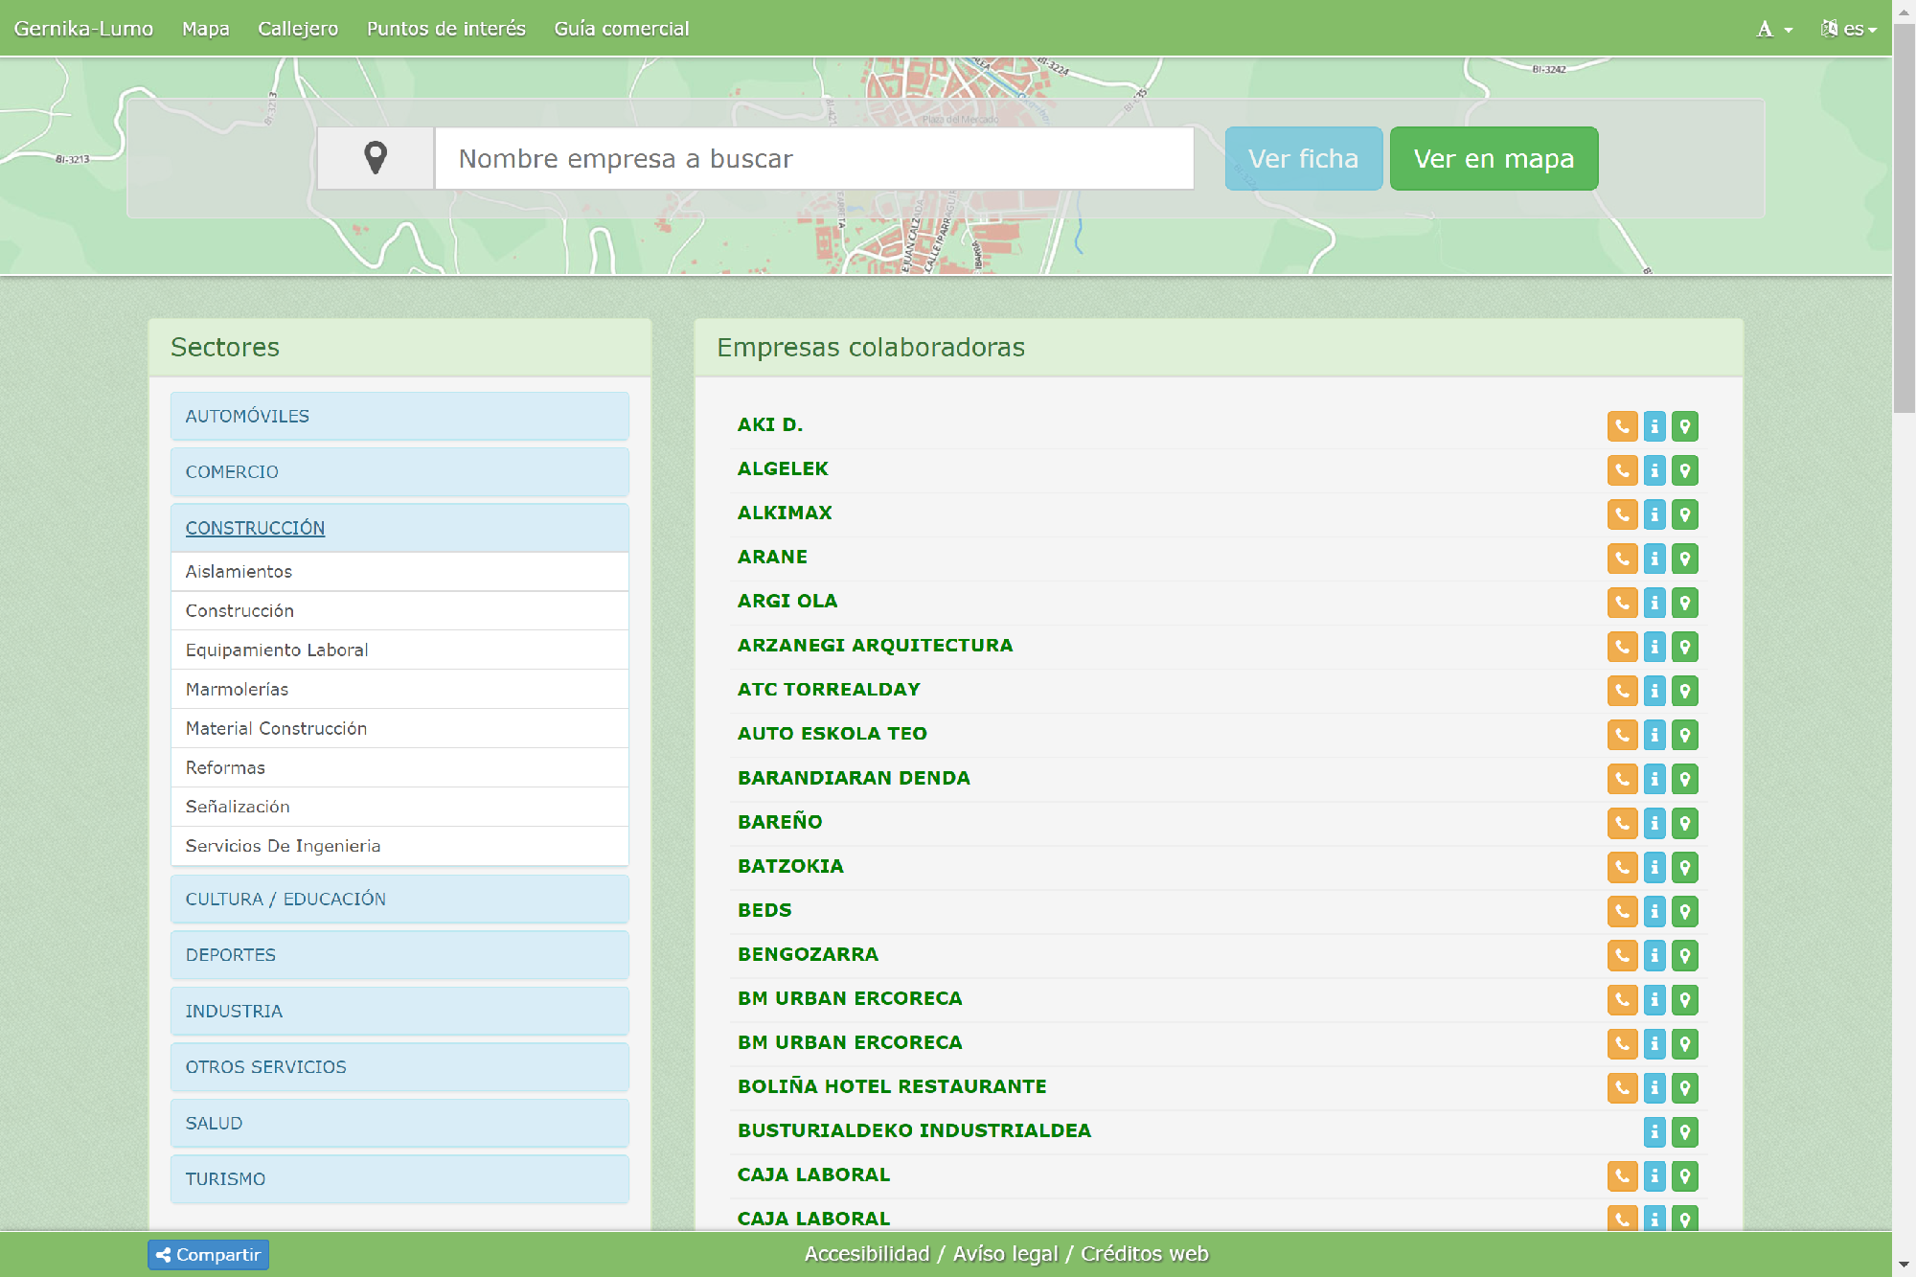Screen dimensions: 1916x1277
Task: Click the location marker beside search field
Action: 376,158
